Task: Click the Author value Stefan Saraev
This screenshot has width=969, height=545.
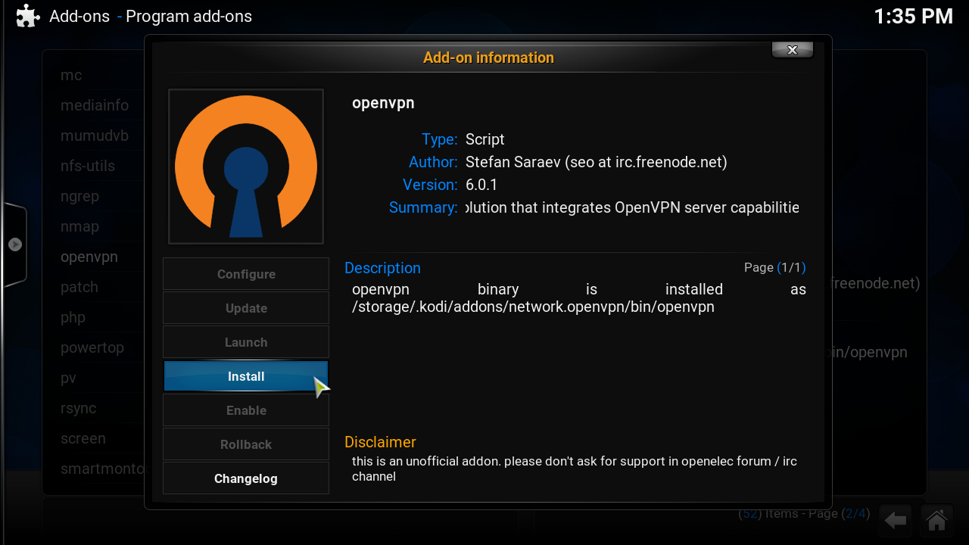Action: click(596, 162)
